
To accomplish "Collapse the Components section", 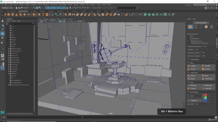I will tap(188, 73).
